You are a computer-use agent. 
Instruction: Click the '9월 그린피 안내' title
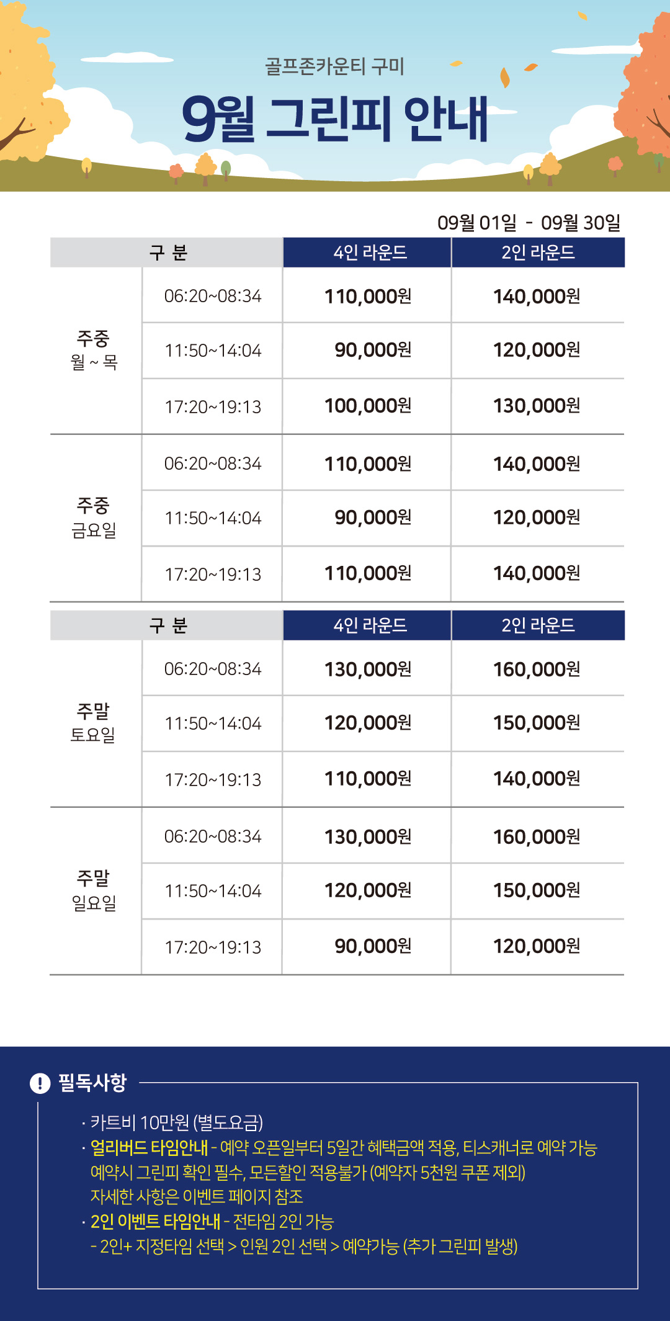[x=335, y=119]
